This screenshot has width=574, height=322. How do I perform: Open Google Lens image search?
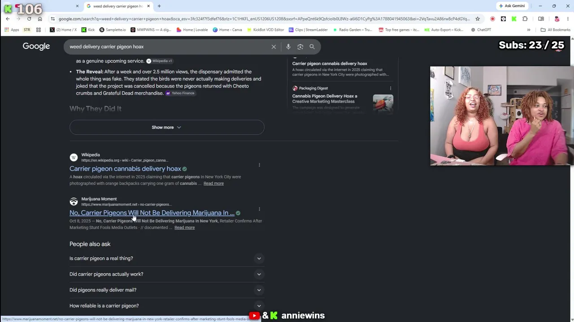300,47
